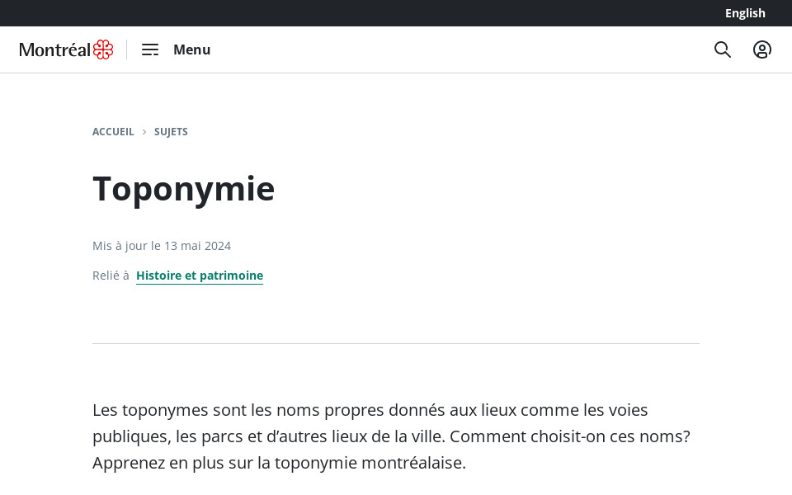Click the Montréal wordmark logo

pyautogui.click(x=54, y=49)
